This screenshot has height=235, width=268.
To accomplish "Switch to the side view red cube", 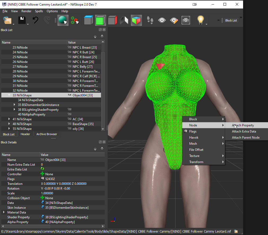I will [x=112, y=20].
